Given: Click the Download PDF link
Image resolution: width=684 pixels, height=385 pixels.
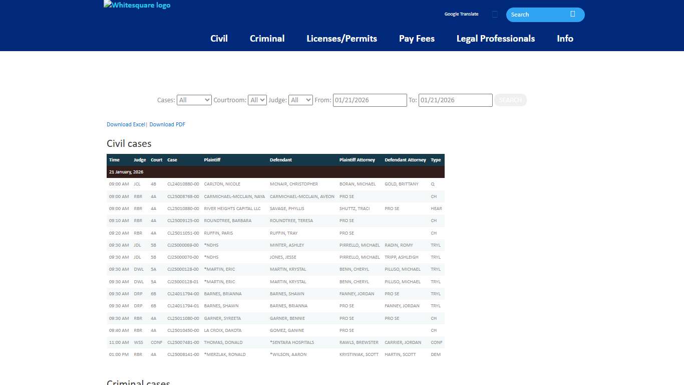Looking at the screenshot, I should pyautogui.click(x=167, y=124).
